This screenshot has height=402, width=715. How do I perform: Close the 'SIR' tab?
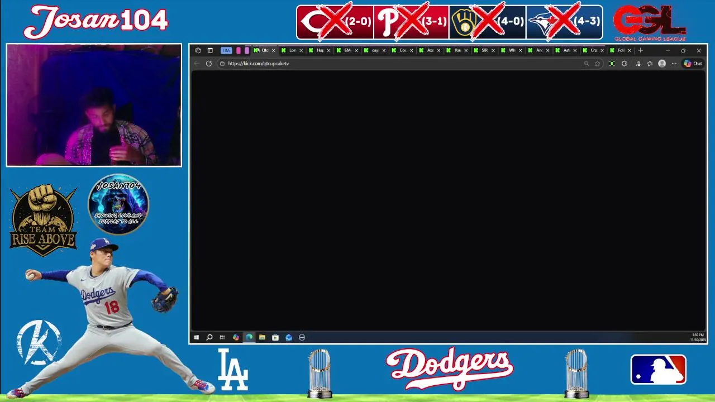tap(493, 50)
